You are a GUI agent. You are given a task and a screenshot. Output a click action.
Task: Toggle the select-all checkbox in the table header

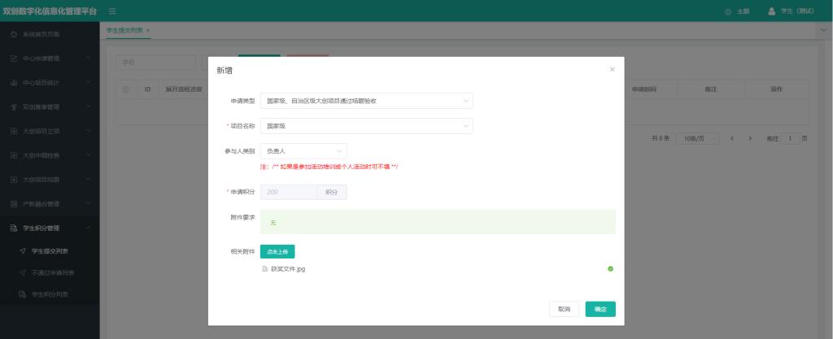(x=125, y=88)
